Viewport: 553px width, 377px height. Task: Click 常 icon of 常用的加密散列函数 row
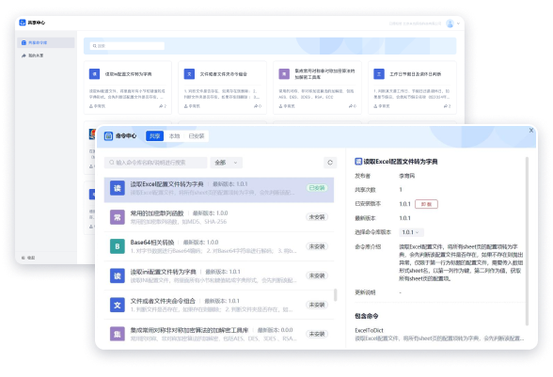[117, 217]
